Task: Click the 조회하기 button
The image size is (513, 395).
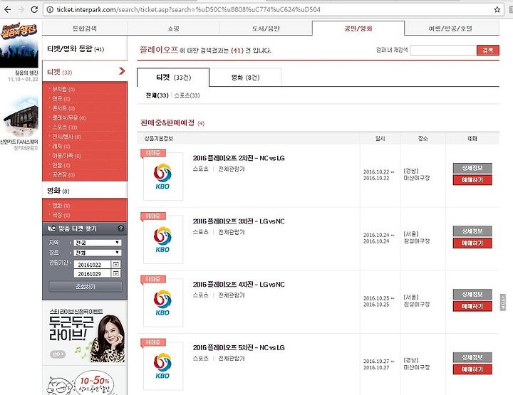Action: pos(85,287)
